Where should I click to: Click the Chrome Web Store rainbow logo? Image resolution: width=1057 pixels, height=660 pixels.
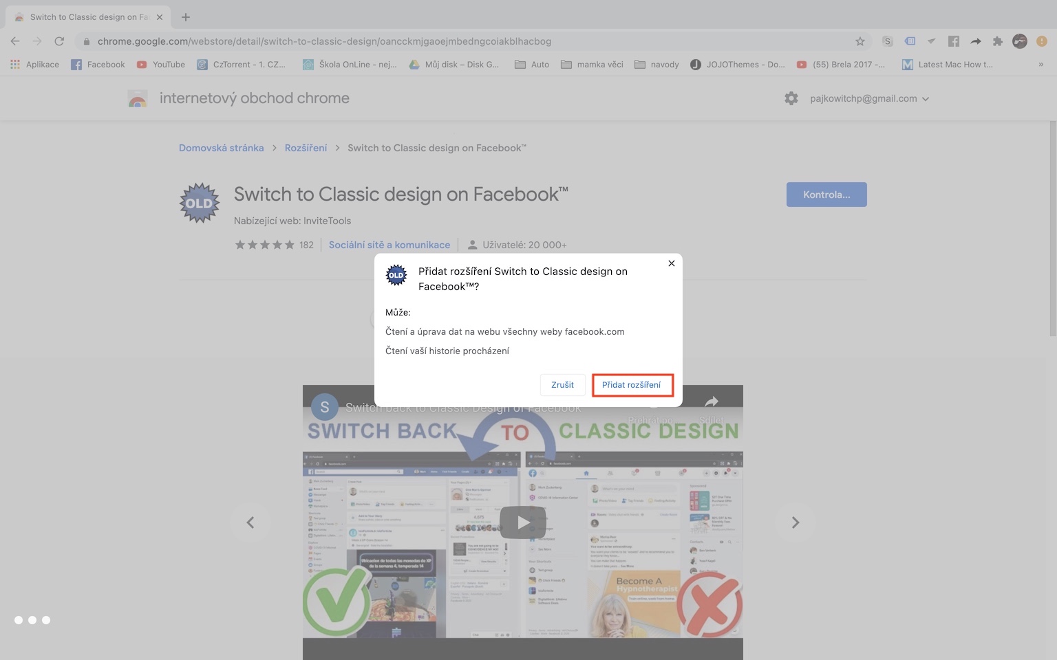(138, 98)
